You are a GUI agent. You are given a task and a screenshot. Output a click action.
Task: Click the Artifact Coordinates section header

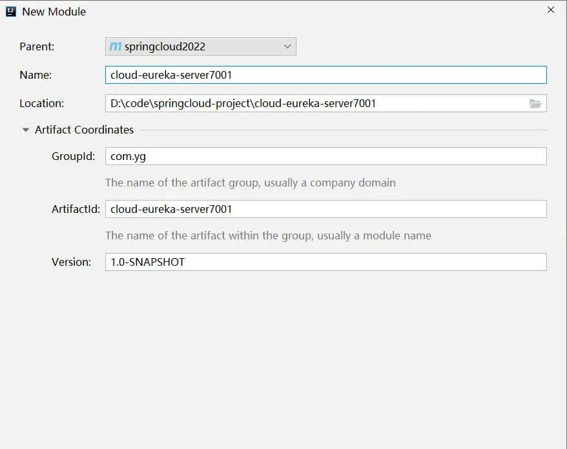tap(83, 129)
